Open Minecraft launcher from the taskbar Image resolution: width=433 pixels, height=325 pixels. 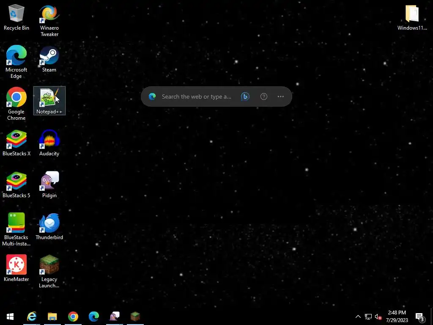(135, 317)
